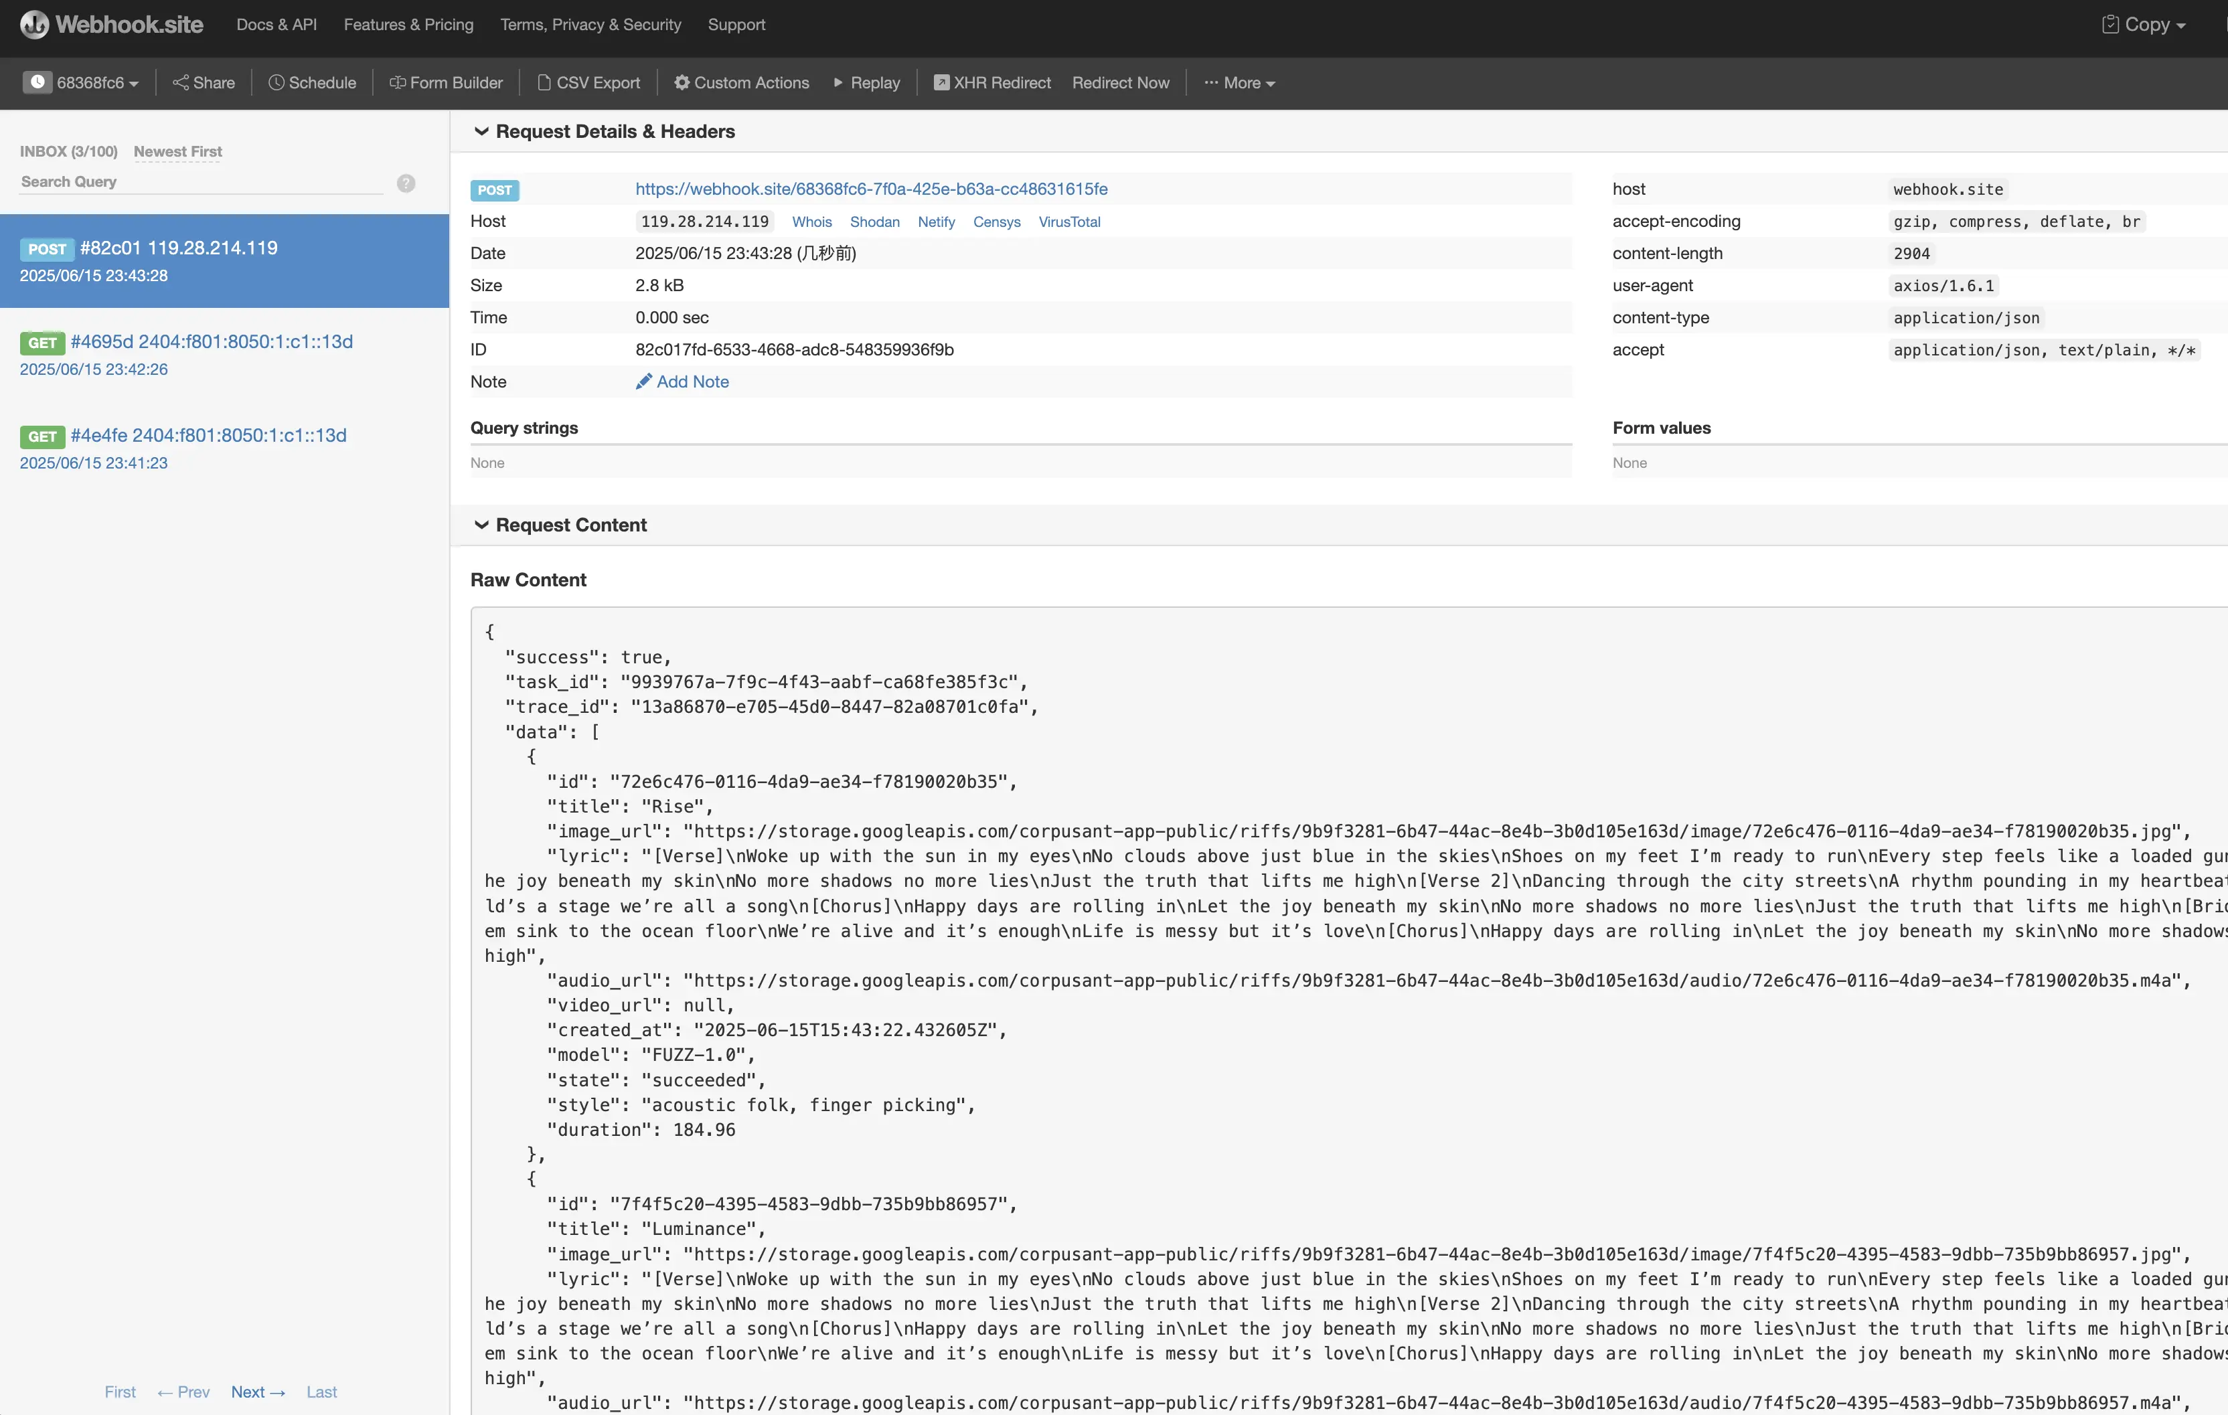Toggle Newest First sort order
Image resolution: width=2228 pixels, height=1415 pixels.
click(x=177, y=152)
